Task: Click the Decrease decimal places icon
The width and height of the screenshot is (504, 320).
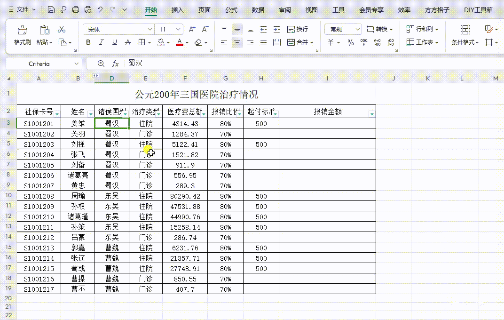Action: coord(391,42)
